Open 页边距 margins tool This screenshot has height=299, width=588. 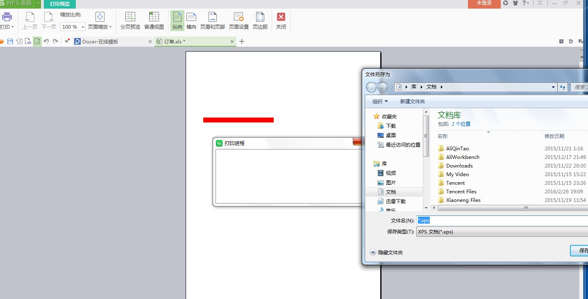pyautogui.click(x=260, y=21)
